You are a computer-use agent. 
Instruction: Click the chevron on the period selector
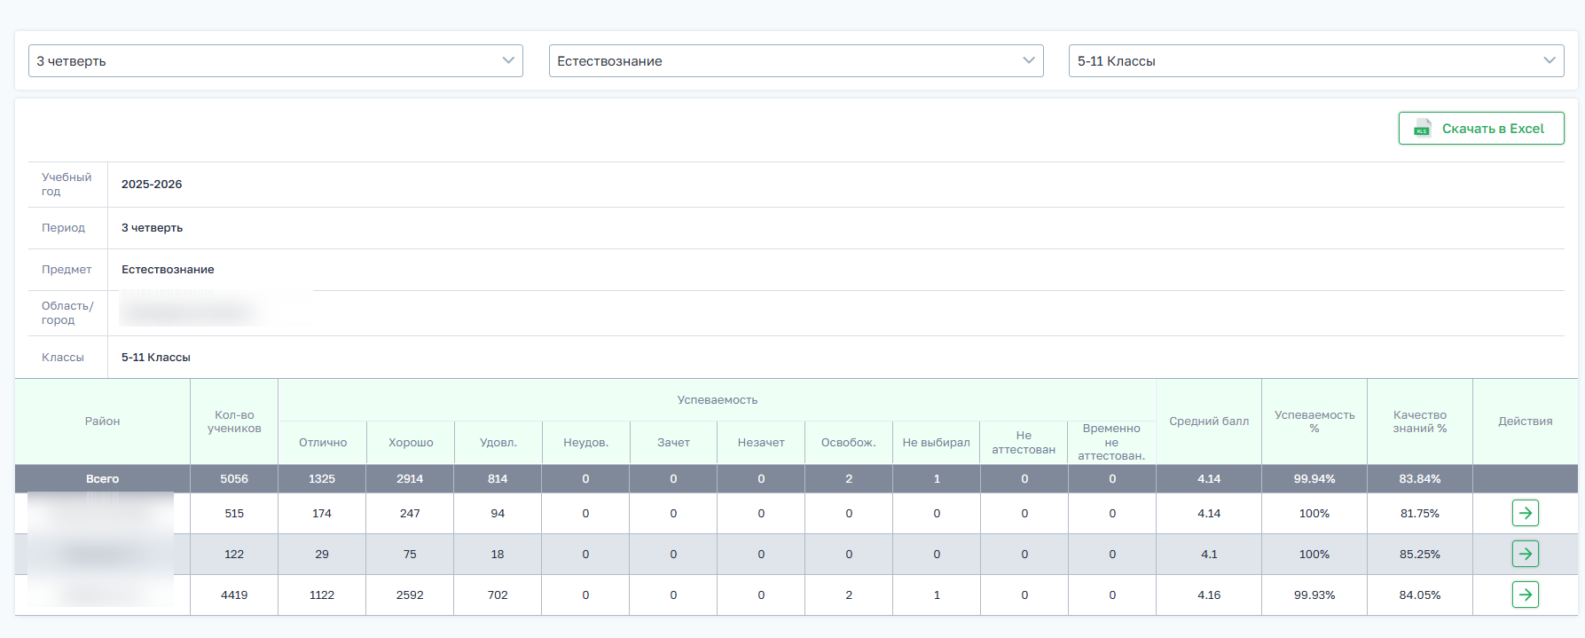508,60
